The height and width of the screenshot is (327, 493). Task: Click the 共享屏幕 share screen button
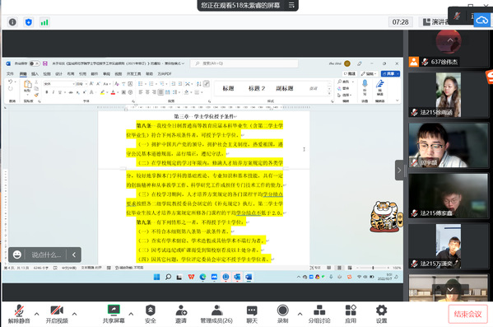(x=114, y=314)
